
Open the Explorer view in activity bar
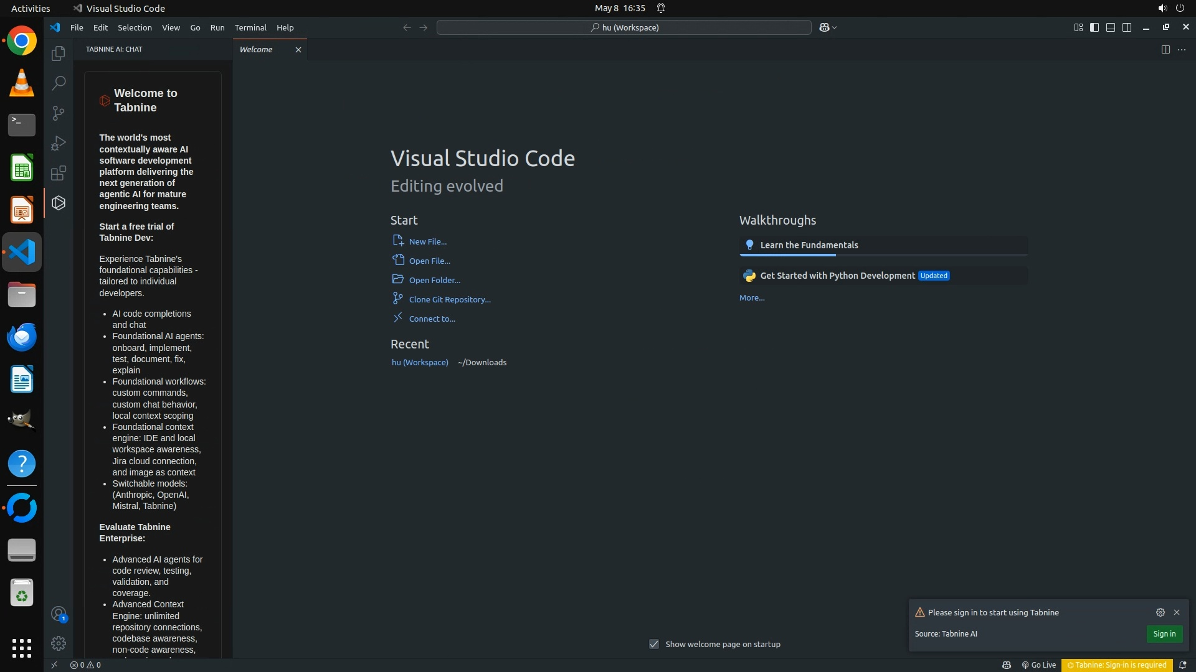[x=59, y=54]
